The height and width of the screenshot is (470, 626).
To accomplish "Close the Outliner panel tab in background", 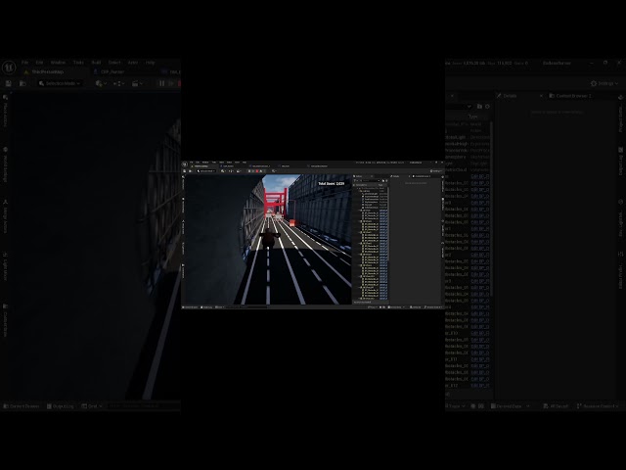I will click(452, 96).
